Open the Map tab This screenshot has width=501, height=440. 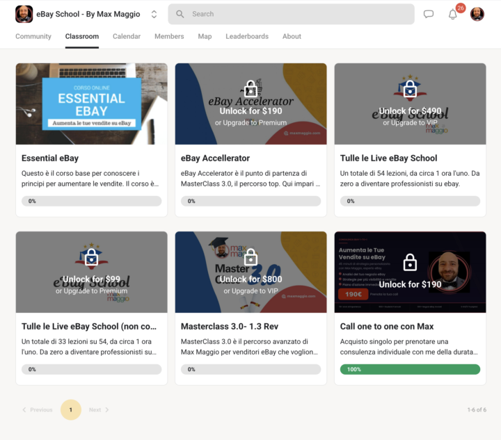[x=205, y=36]
